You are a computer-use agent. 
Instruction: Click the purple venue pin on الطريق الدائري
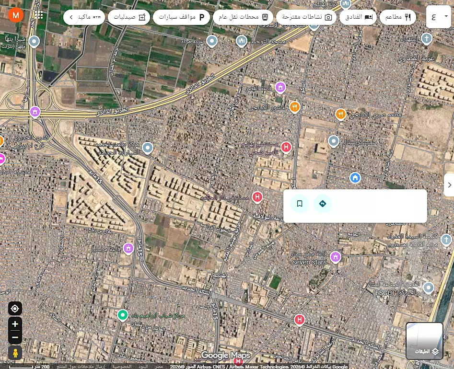click(x=35, y=112)
